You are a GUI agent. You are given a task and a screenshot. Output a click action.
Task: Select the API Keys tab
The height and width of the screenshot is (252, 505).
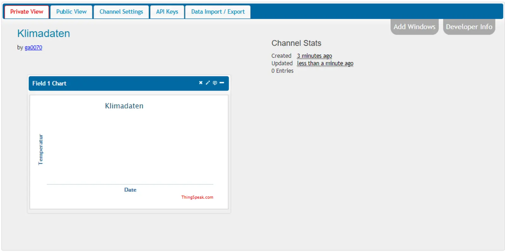tap(167, 12)
